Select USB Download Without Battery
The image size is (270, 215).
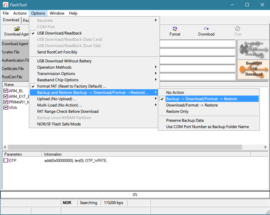tap(94, 61)
